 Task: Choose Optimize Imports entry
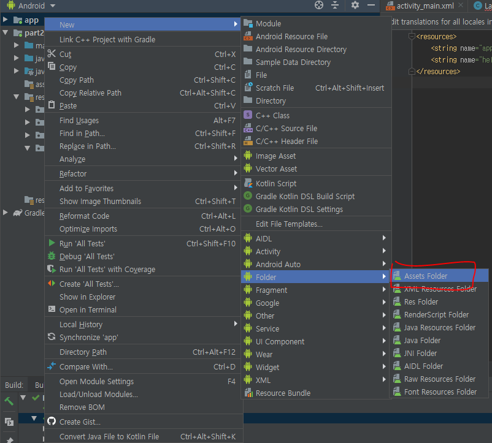click(143, 229)
